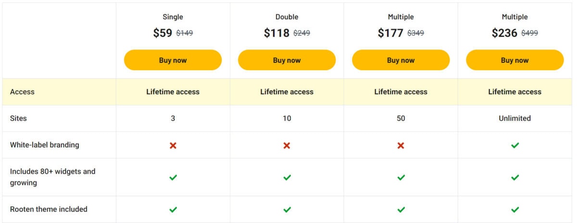Screen dimensions: 577x223
Task: Select the Access row label
Action: (22, 92)
